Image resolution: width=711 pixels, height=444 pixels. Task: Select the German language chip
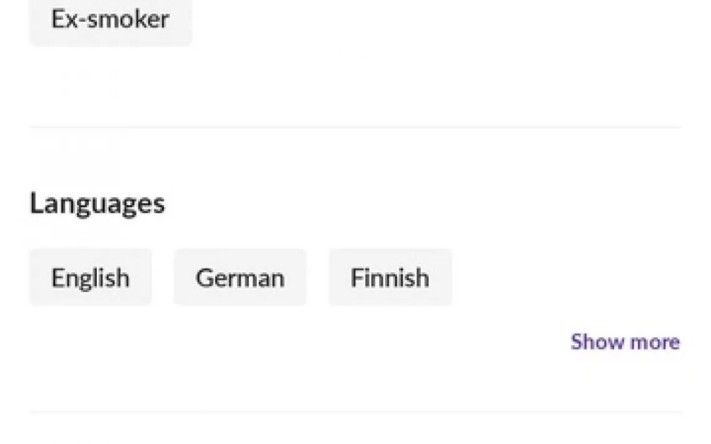(x=240, y=277)
